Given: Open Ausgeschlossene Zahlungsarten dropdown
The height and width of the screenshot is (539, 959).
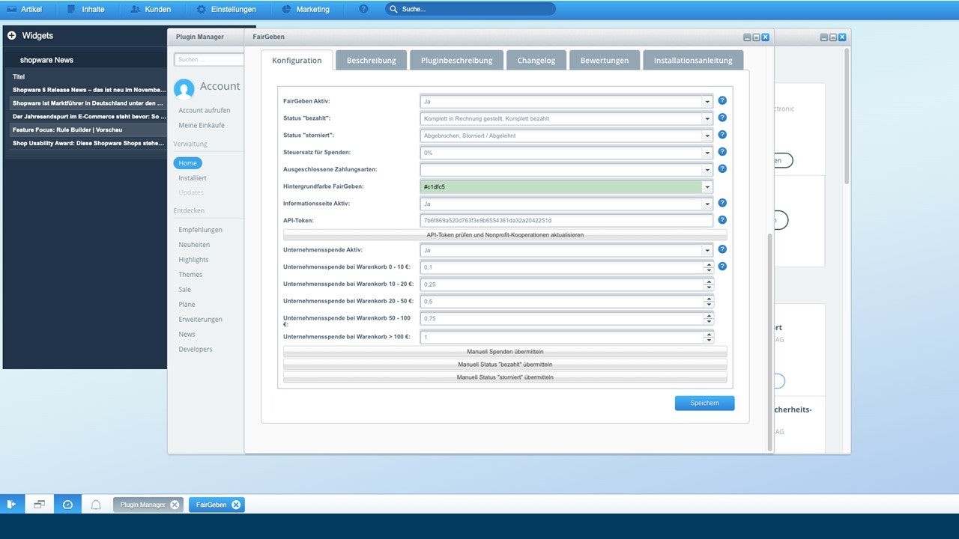Looking at the screenshot, I should [707, 170].
